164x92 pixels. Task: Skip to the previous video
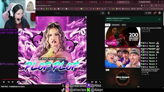click(x=8, y=82)
